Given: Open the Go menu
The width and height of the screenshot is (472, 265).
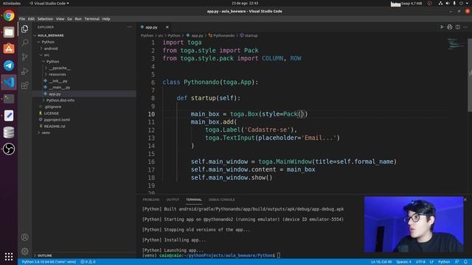Looking at the screenshot, I should tap(69, 19).
